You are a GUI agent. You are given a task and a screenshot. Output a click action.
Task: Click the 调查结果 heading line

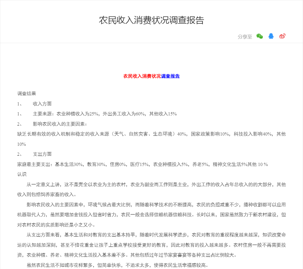coord(27,94)
